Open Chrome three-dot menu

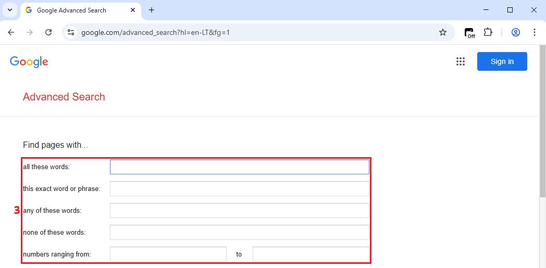click(535, 32)
